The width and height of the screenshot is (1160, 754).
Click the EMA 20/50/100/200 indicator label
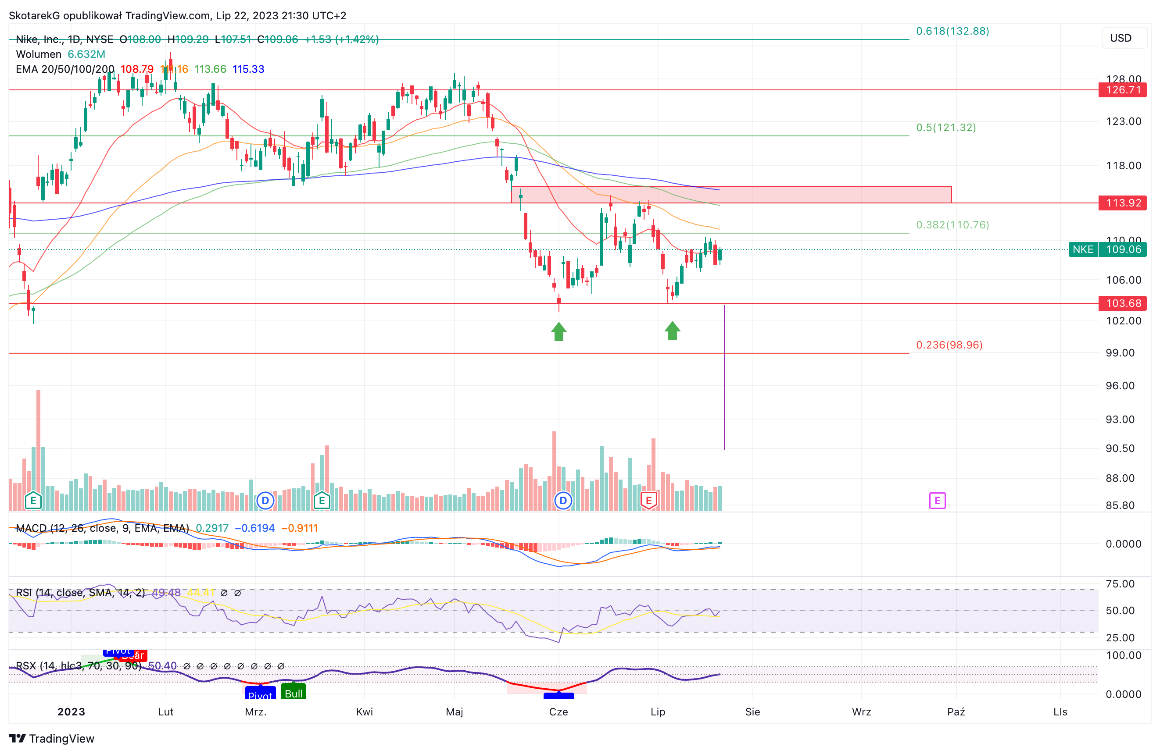click(65, 69)
